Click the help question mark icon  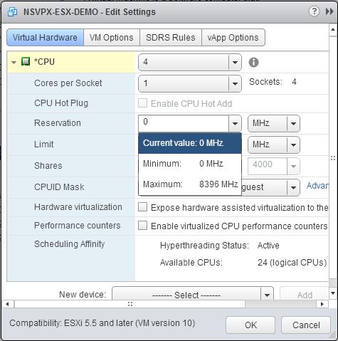point(314,11)
